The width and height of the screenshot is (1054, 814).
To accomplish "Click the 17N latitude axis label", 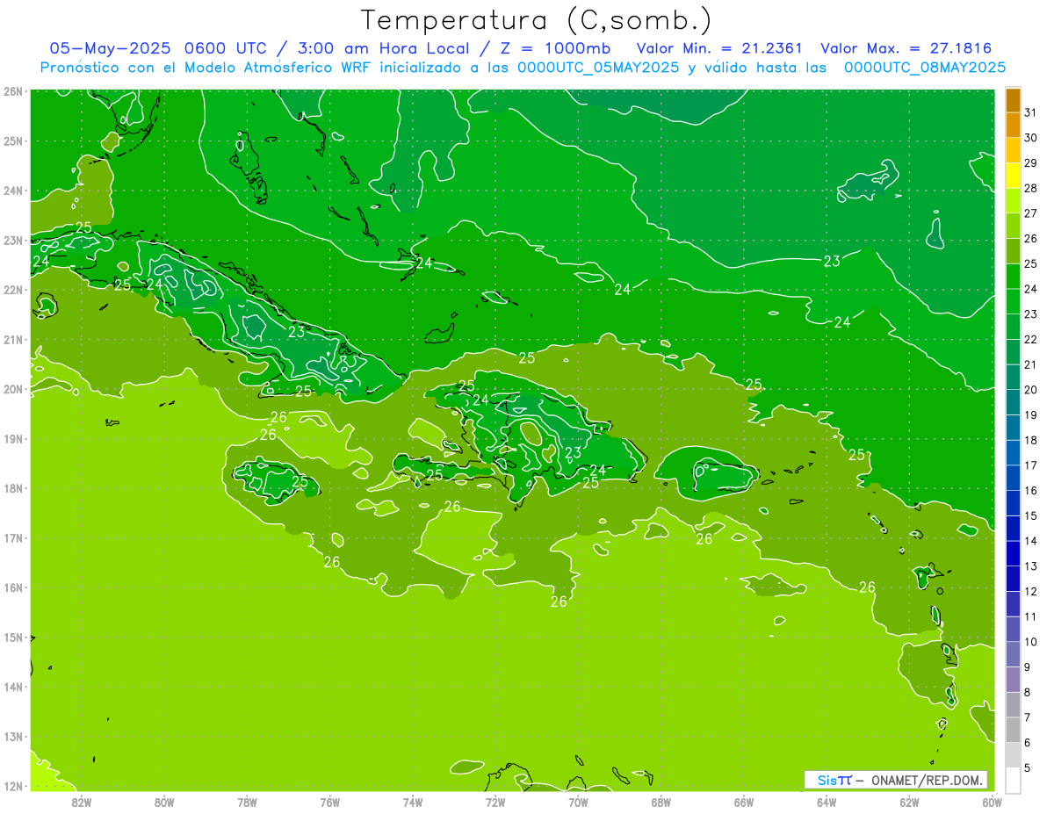I will point(13,537).
